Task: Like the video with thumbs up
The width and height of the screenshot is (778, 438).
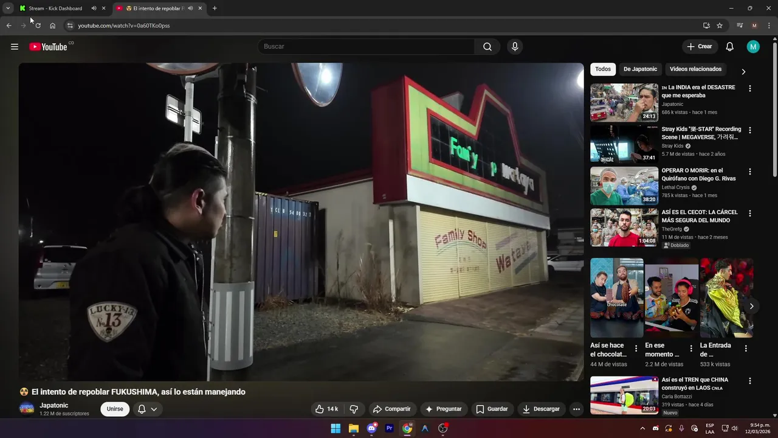Action: [x=326, y=409]
